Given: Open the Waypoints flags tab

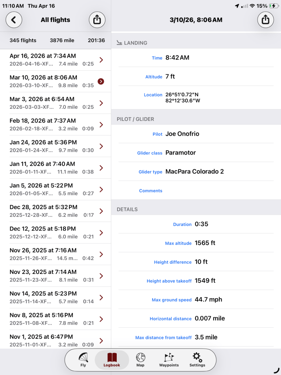Looking at the screenshot, I should pyautogui.click(x=169, y=360).
